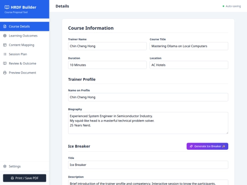Click the Review & Outcome book icon

[5, 63]
